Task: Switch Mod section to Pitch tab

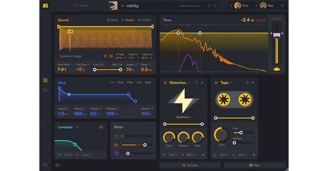Action: pyautogui.click(x=121, y=83)
